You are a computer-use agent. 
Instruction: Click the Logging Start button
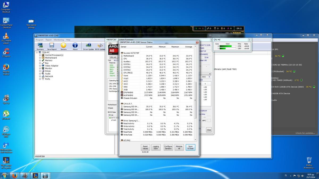click(156, 147)
